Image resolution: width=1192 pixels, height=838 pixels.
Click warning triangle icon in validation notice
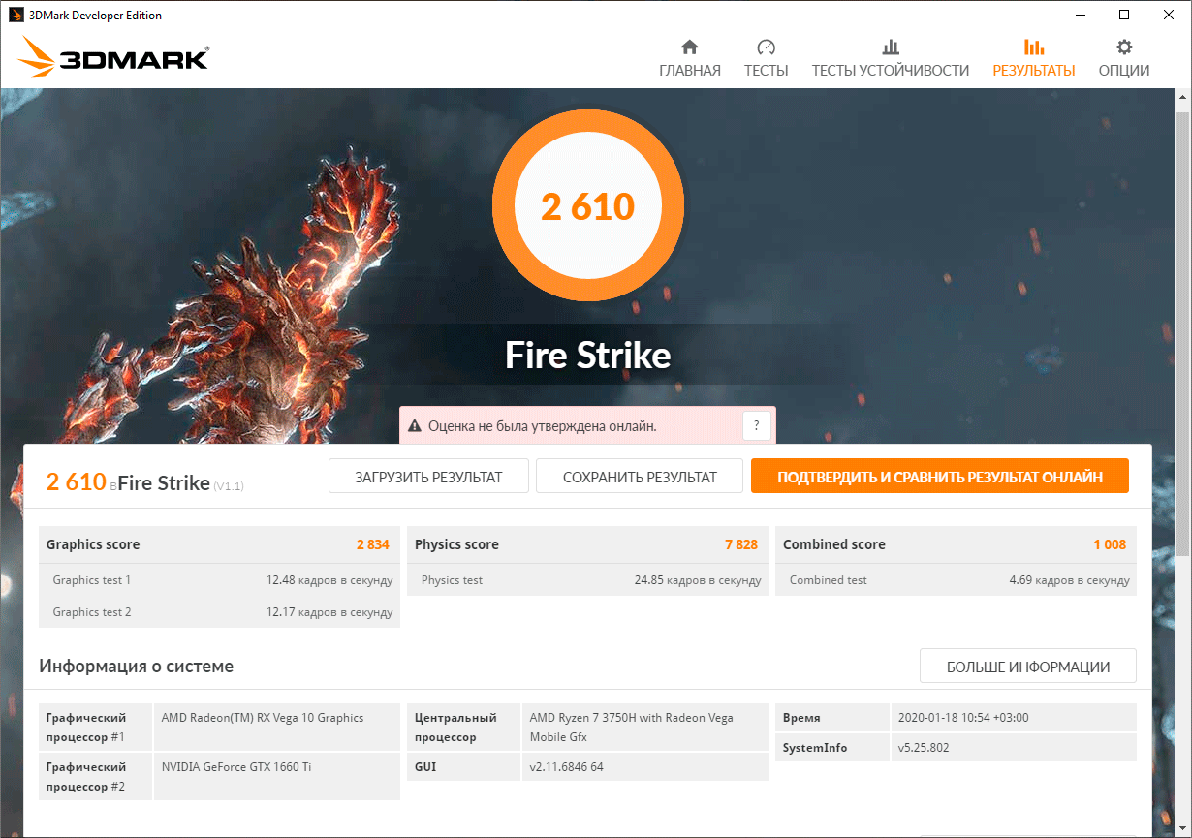[x=415, y=425]
